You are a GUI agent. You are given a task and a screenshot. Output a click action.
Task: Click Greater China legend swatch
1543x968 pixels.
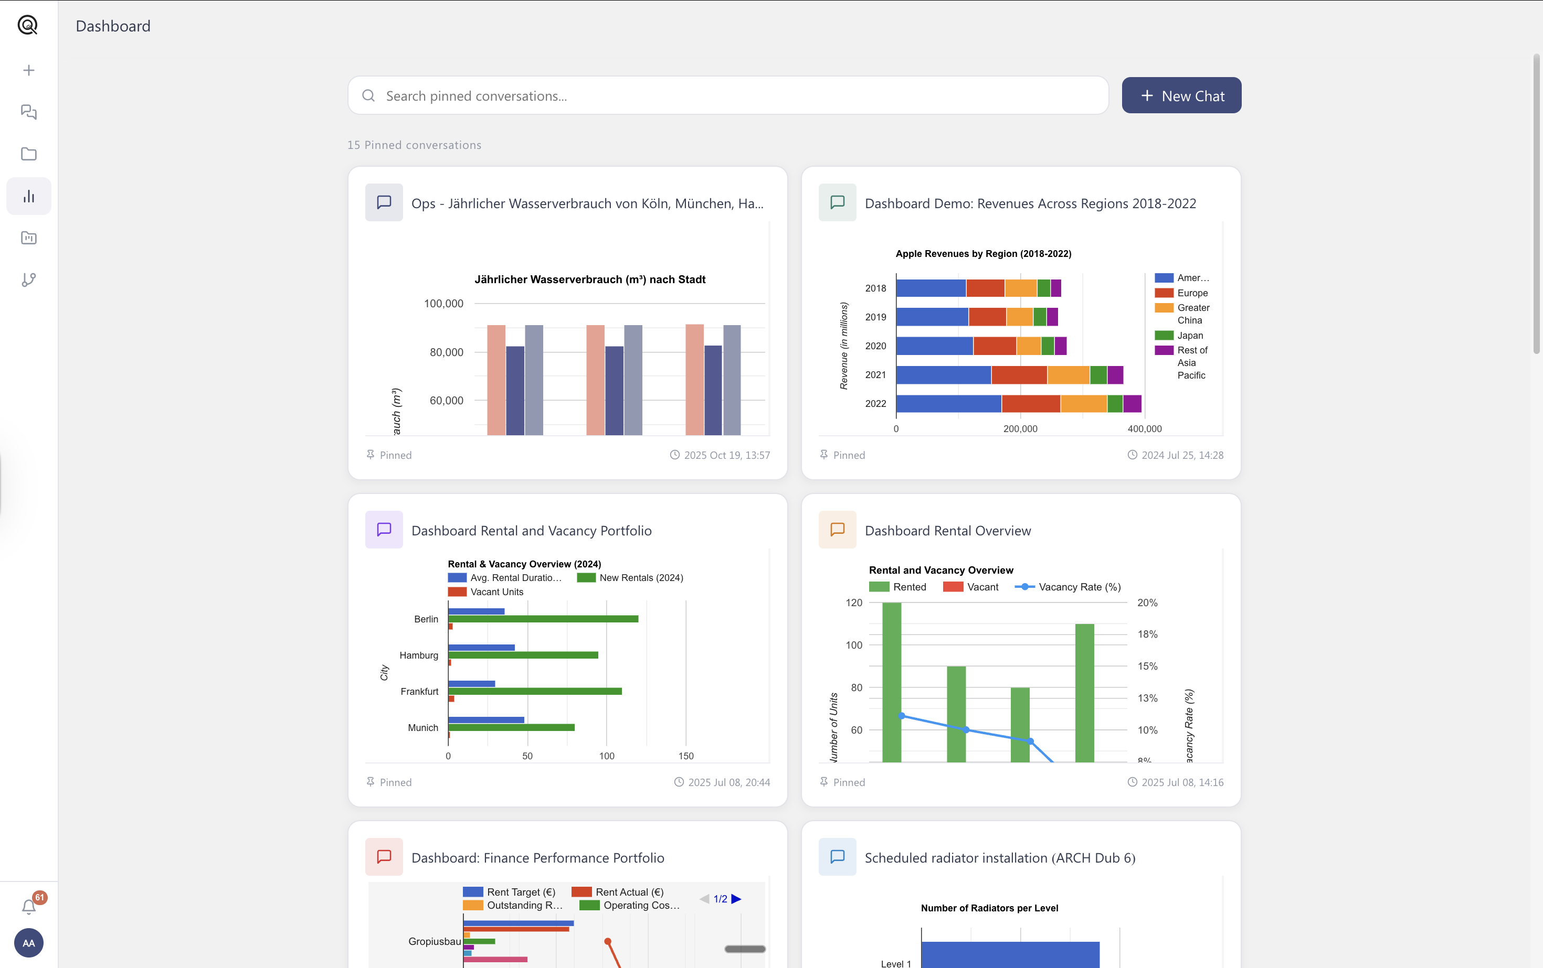(x=1164, y=307)
